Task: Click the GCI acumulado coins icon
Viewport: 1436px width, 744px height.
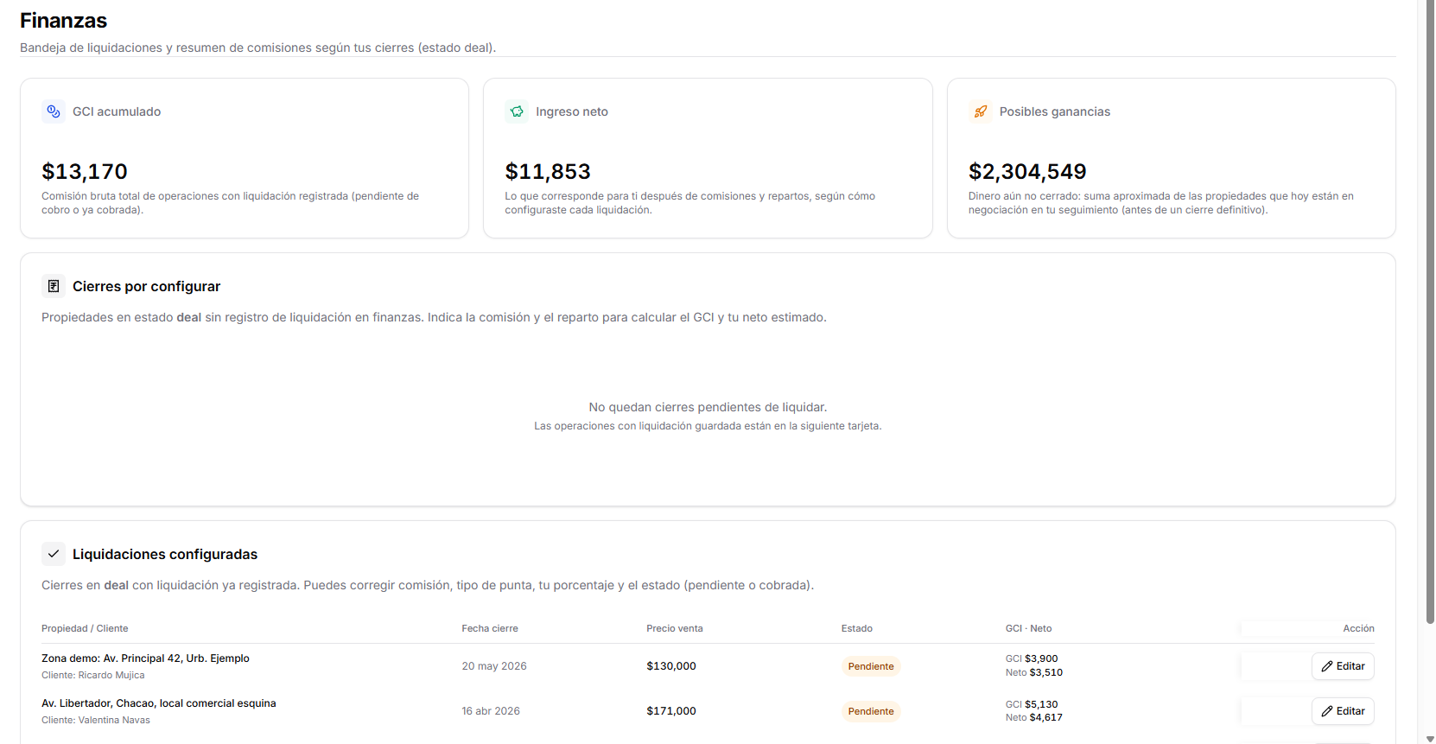Action: point(54,111)
